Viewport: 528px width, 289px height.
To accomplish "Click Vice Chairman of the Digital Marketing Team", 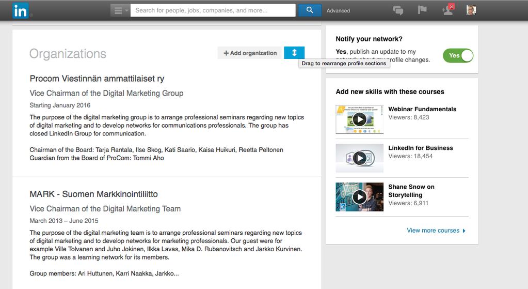I will click(x=105, y=209).
